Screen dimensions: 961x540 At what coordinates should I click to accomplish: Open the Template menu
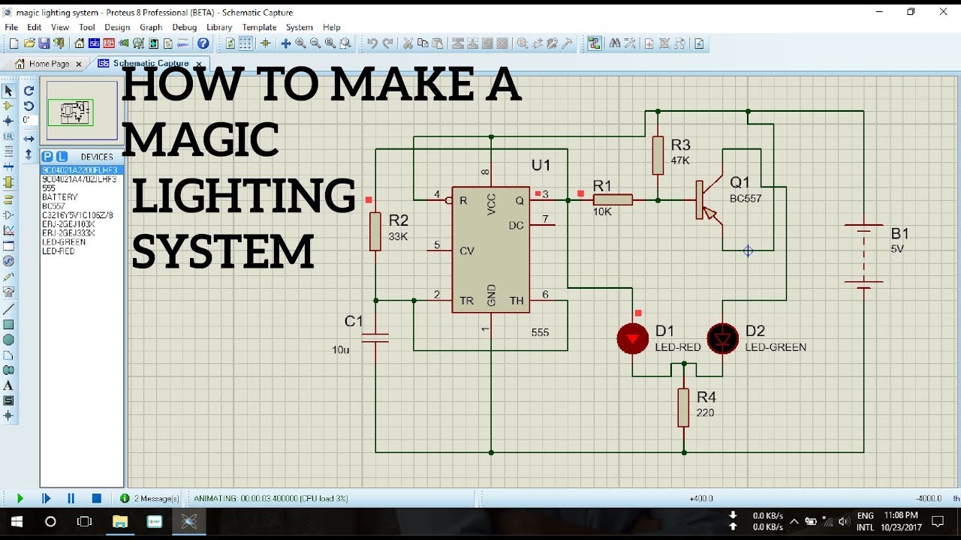tap(259, 27)
